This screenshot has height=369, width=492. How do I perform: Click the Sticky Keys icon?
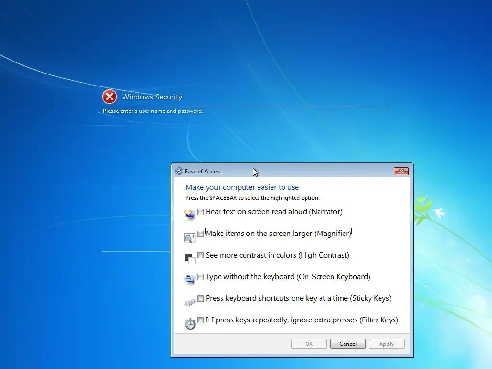point(190,302)
